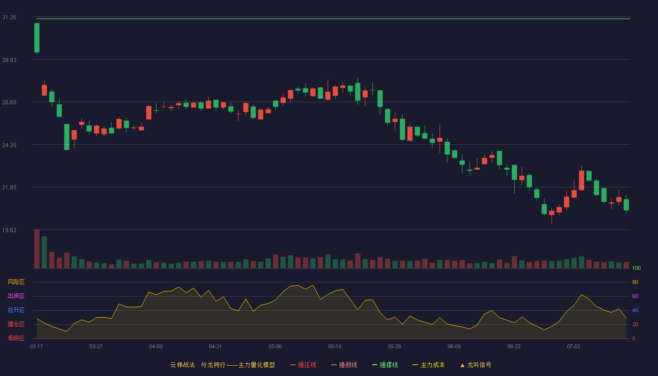Screen dimensions: 658x376
Task: Click the 05-06 date axis label
Action: (x=275, y=346)
